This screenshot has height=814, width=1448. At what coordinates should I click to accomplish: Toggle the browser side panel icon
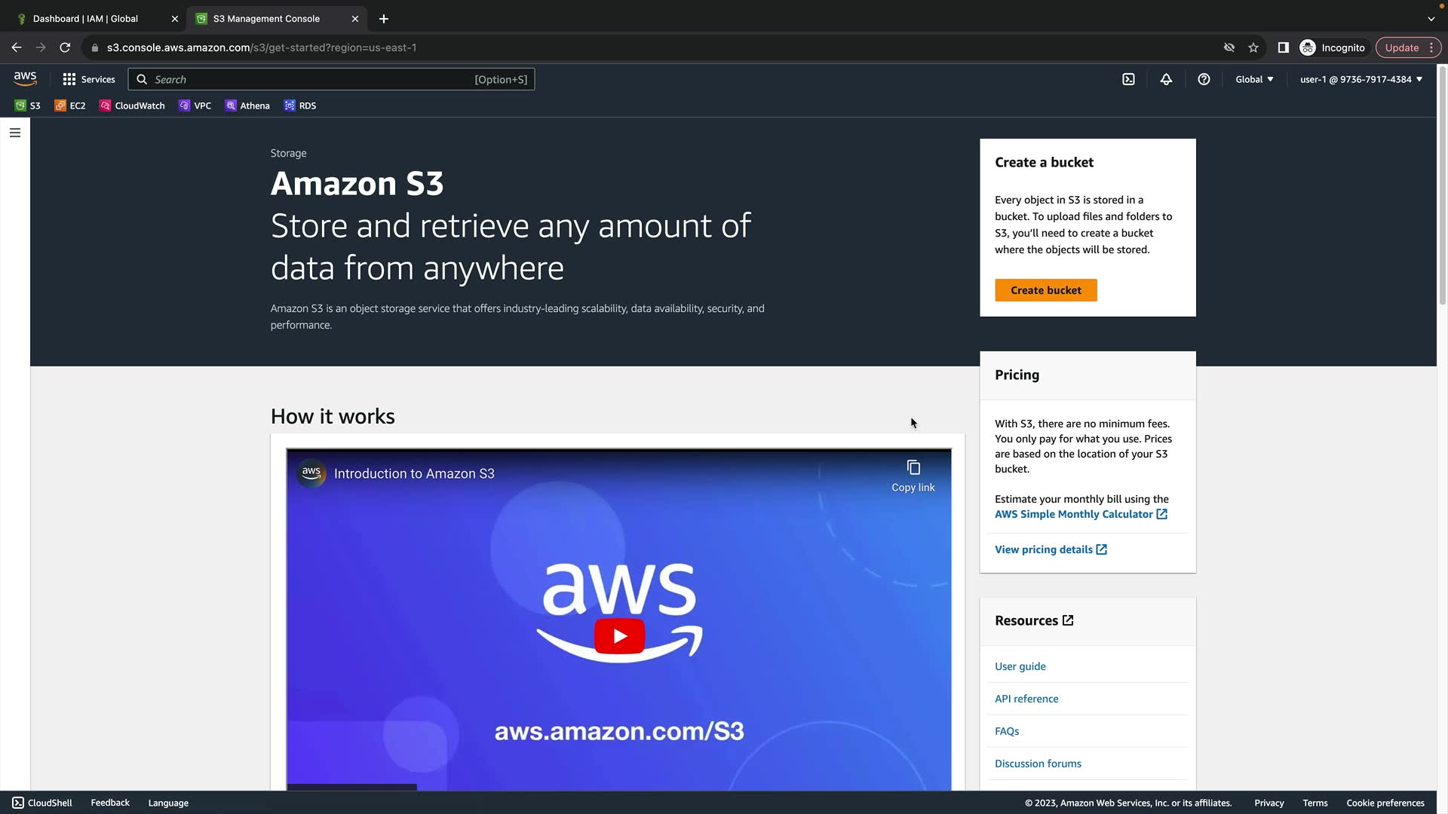(x=1283, y=47)
